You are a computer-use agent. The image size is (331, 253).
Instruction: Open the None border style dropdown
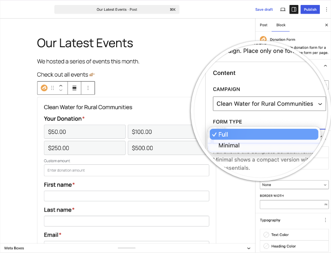[294, 185]
